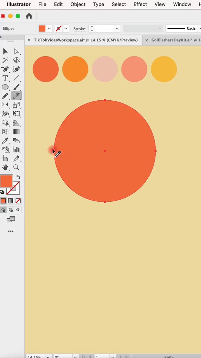Activate the Type tool
The height and width of the screenshot is (358, 201).
click(5, 78)
